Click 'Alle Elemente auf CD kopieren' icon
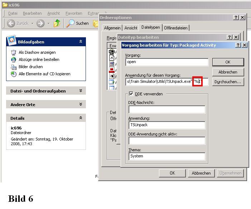251x209 pixels. tap(13, 74)
